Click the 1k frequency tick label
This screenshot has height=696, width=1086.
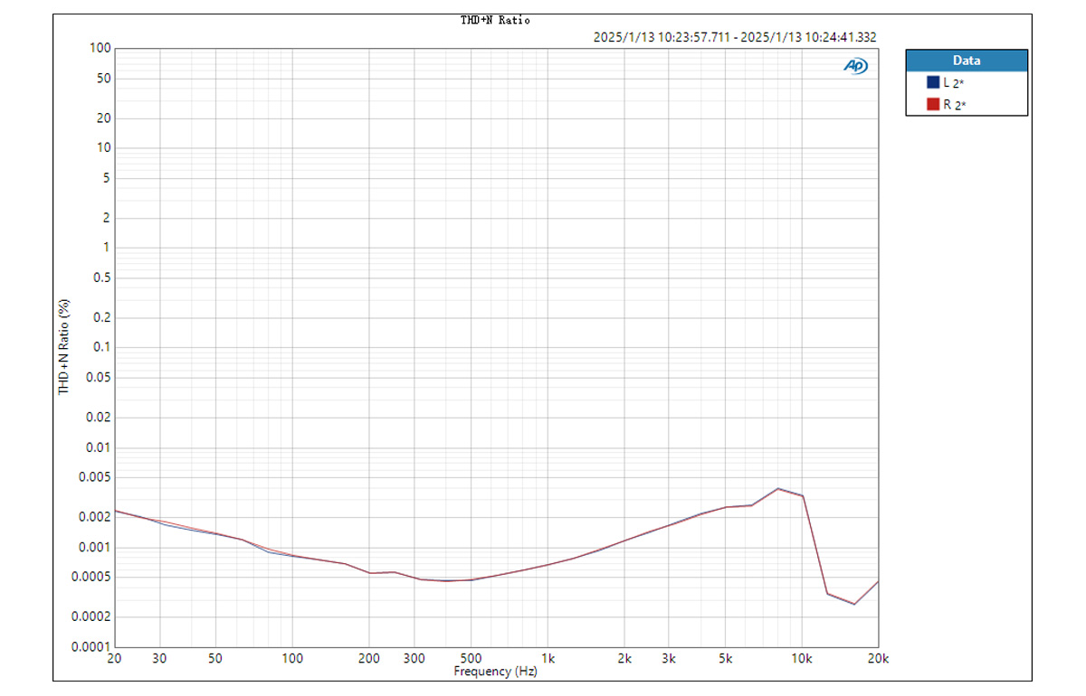coord(548,660)
